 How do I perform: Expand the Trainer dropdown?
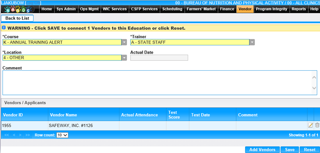click(252, 42)
